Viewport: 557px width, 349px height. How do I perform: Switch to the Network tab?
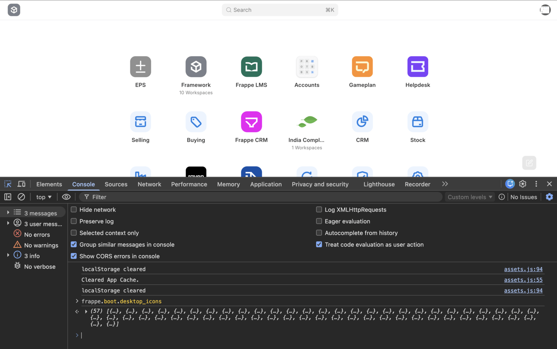tap(149, 184)
